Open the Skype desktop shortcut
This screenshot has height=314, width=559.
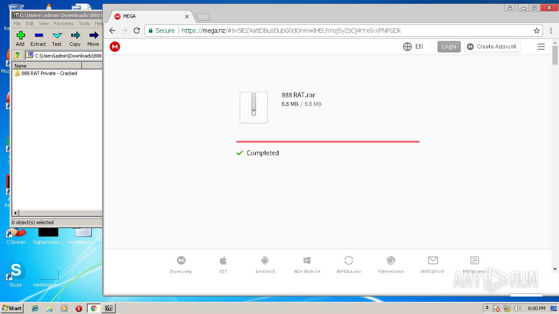[x=16, y=275]
